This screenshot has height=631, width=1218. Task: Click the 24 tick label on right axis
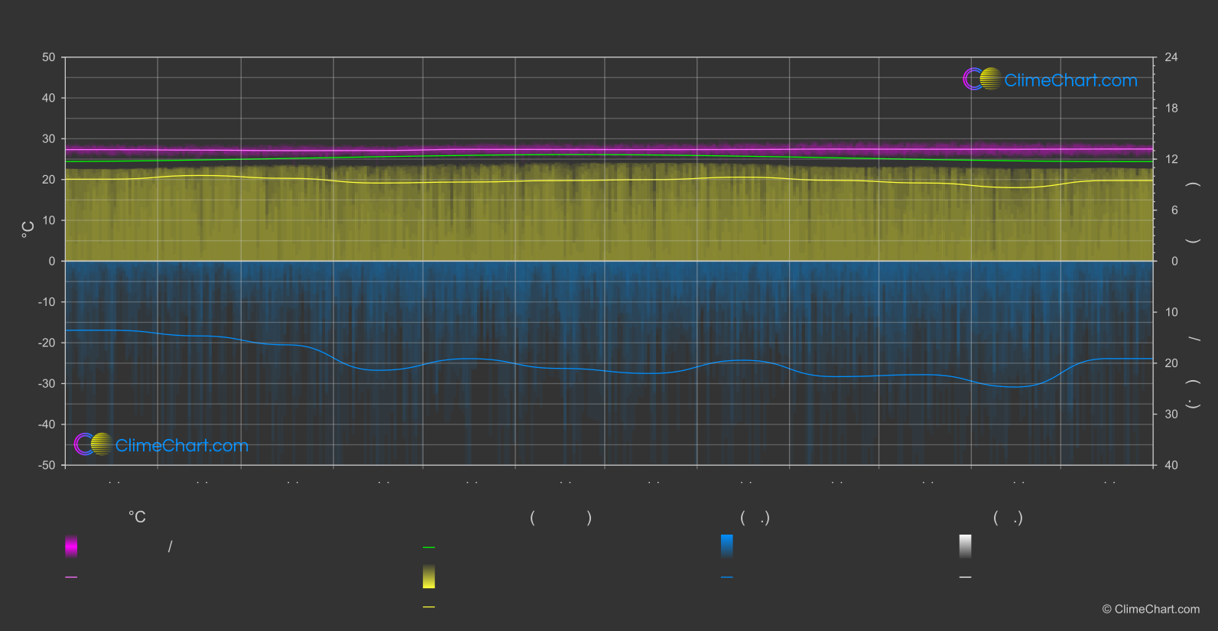click(1171, 57)
